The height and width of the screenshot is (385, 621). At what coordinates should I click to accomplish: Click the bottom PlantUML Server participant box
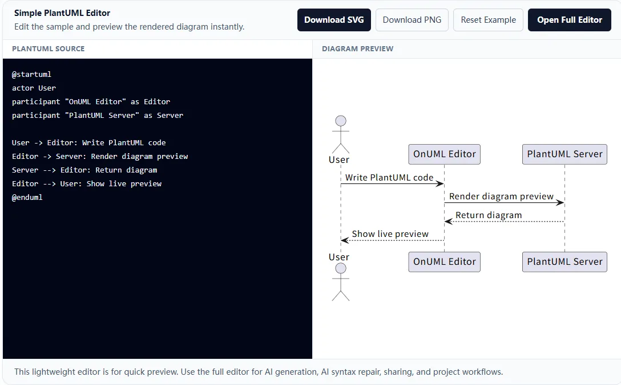tap(564, 261)
